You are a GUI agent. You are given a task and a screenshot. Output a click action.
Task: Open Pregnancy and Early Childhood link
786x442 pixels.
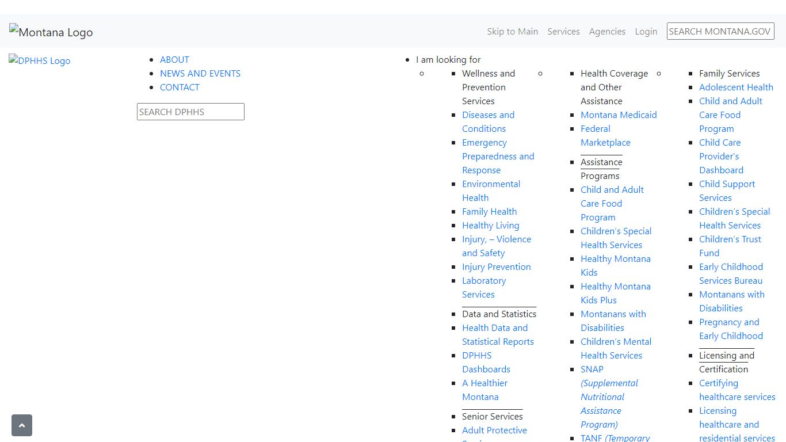pyautogui.click(x=731, y=329)
